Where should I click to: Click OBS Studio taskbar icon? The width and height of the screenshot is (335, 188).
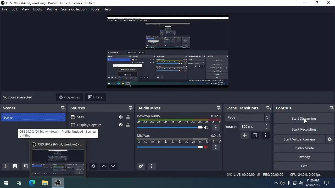[58, 183]
